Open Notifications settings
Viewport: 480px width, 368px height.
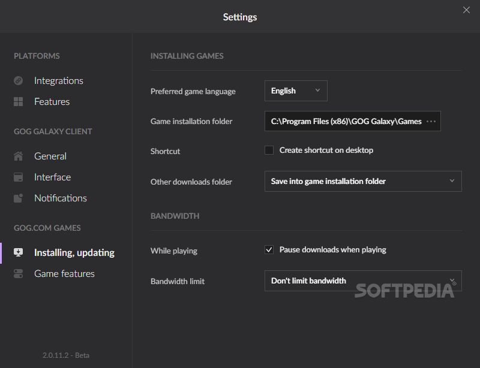click(x=61, y=198)
